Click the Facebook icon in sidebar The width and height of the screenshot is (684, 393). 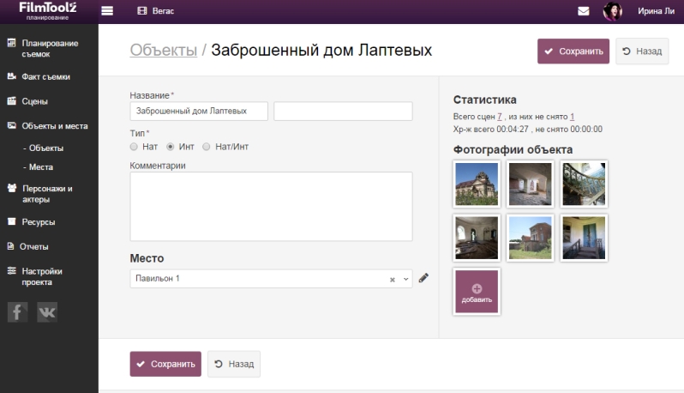coord(17,312)
